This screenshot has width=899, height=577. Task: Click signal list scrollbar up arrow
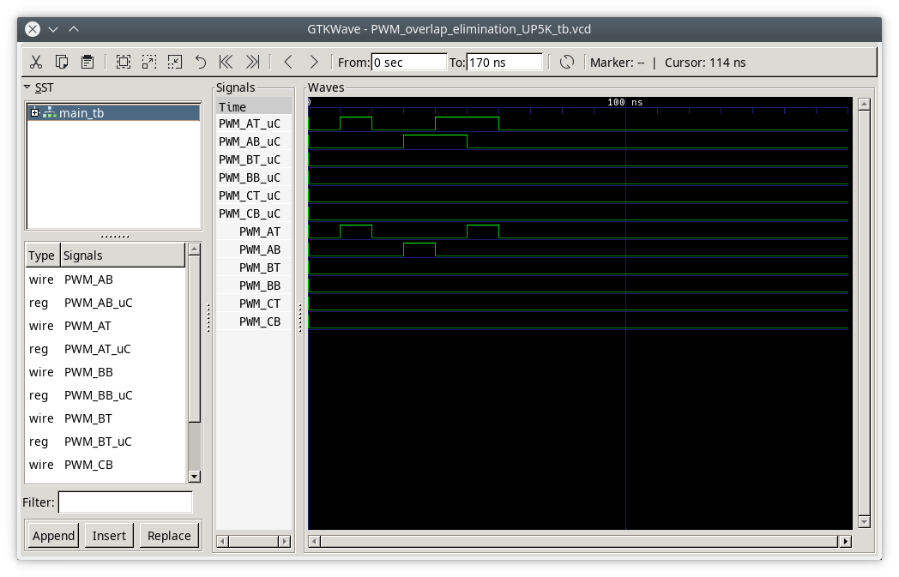point(194,249)
